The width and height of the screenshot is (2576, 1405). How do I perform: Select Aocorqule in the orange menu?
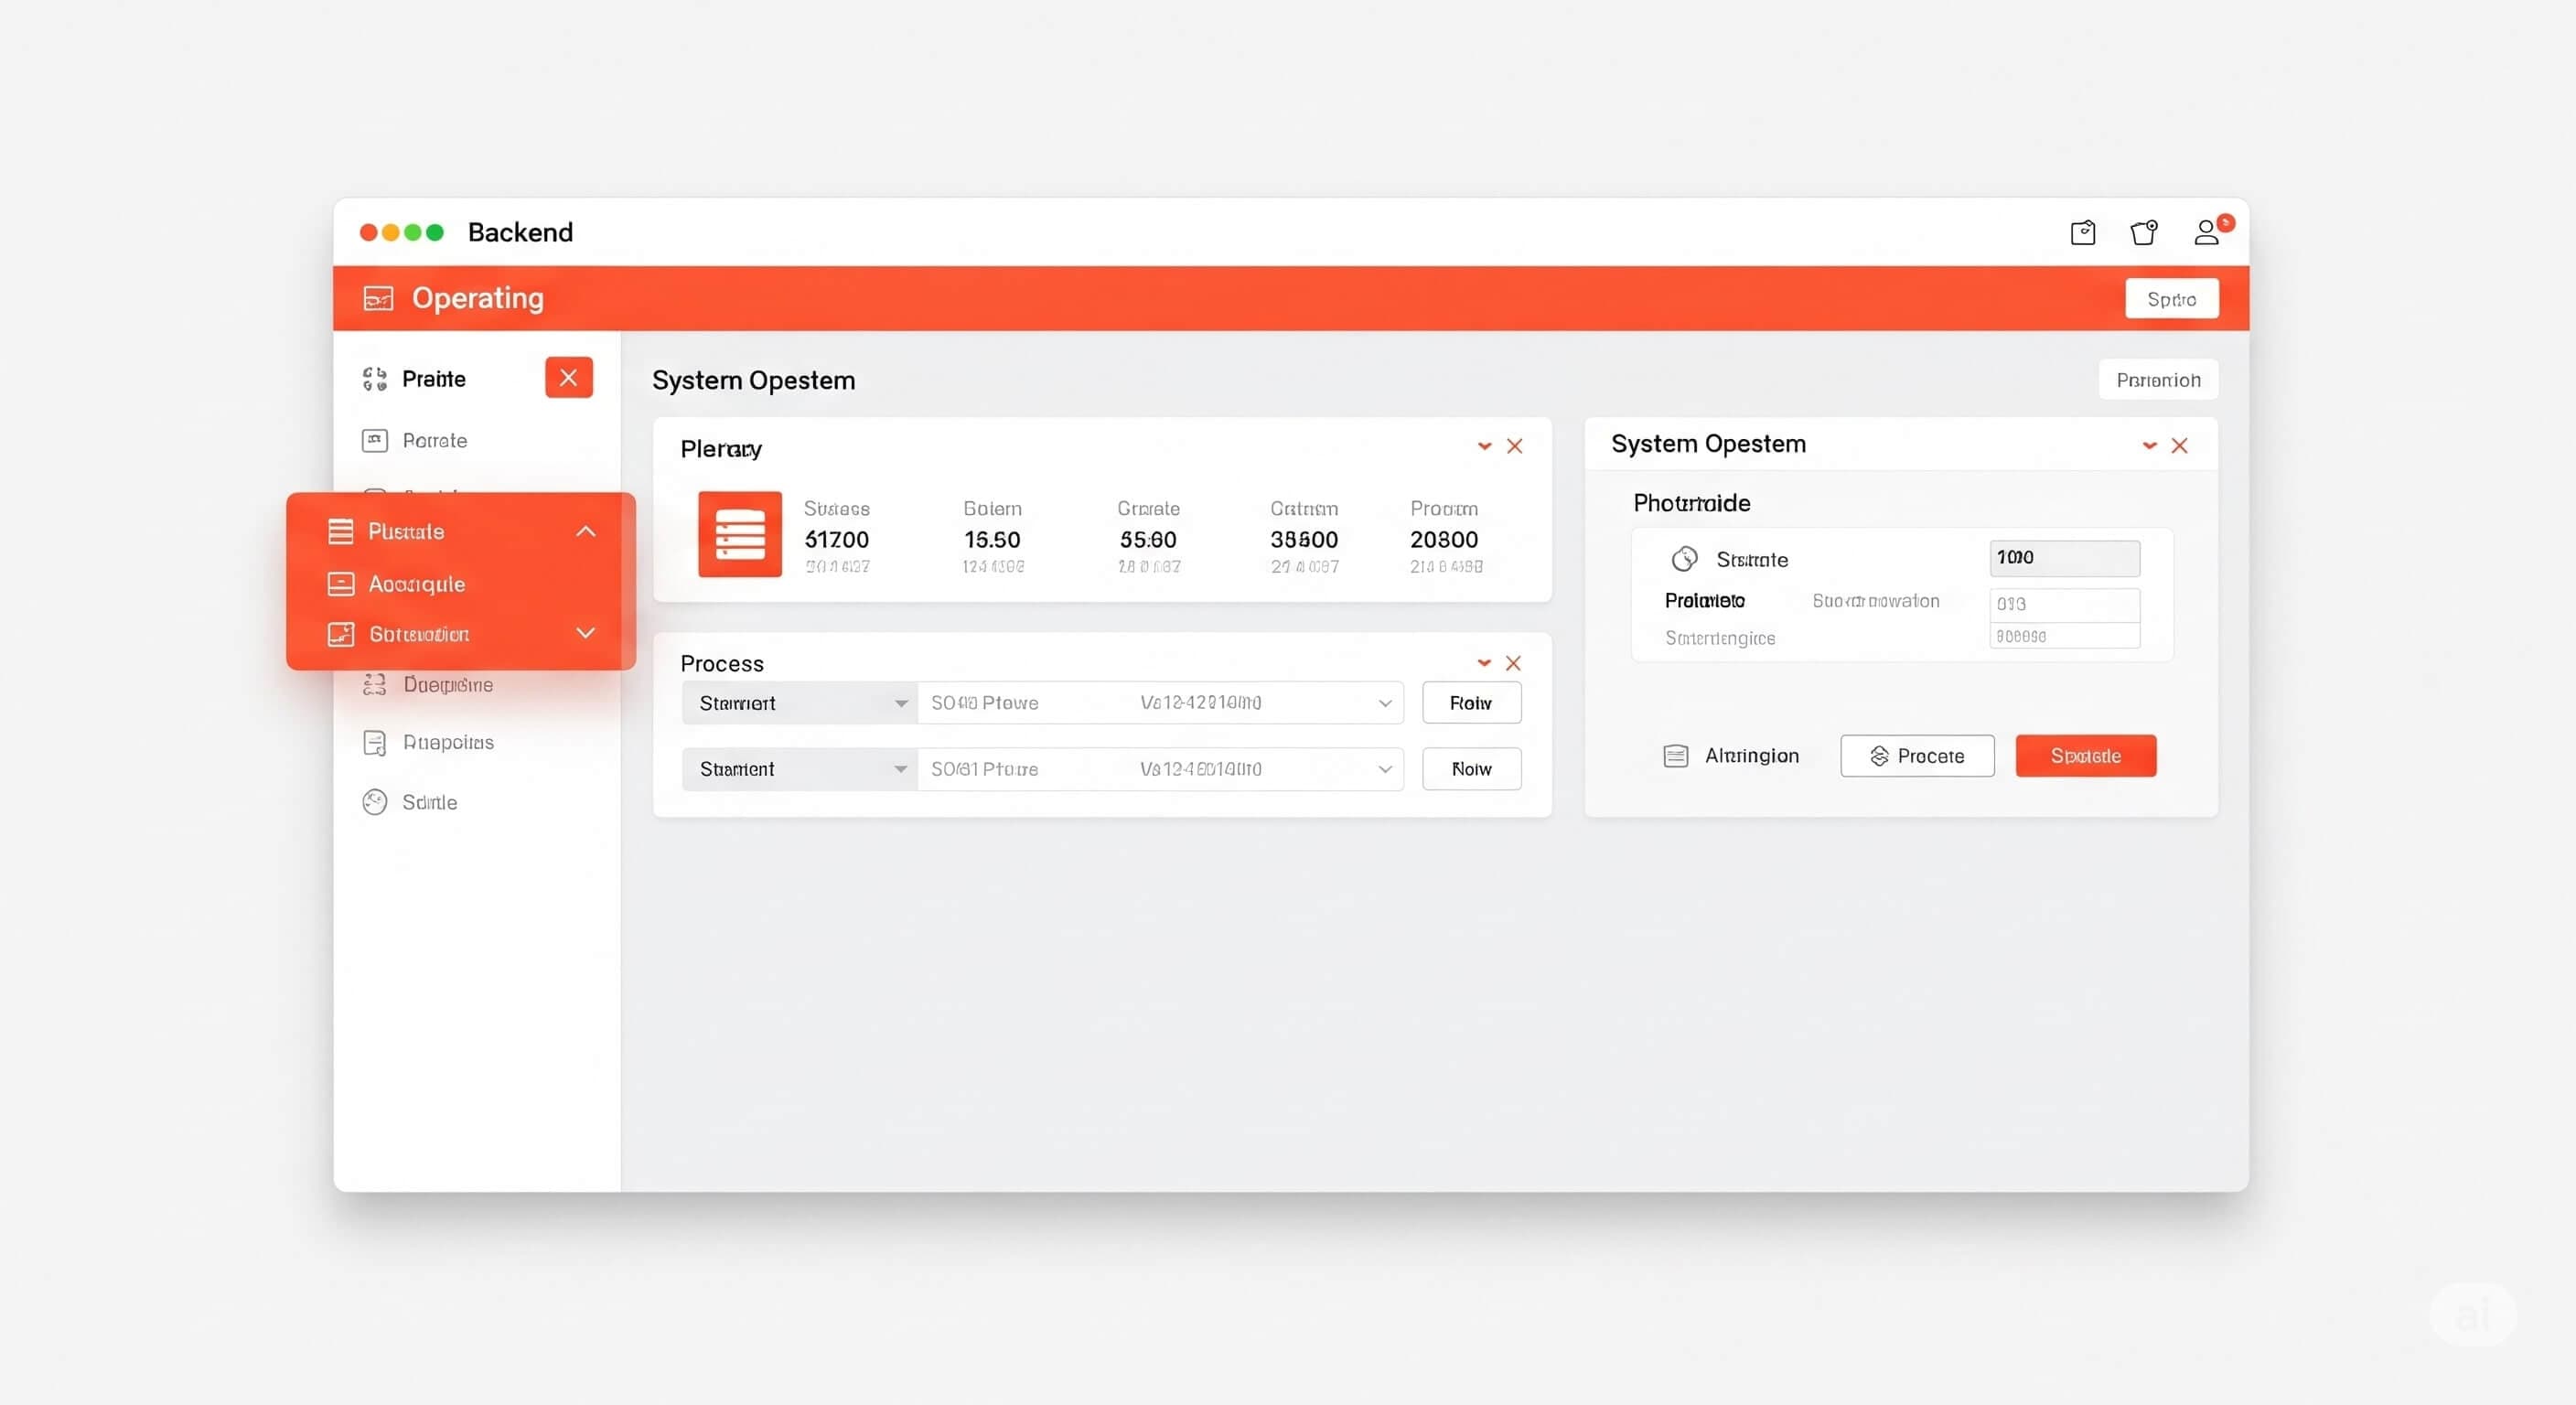[416, 584]
